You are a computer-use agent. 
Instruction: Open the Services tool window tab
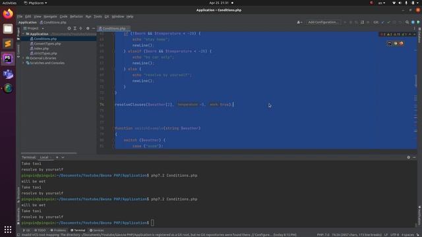(x=97, y=230)
